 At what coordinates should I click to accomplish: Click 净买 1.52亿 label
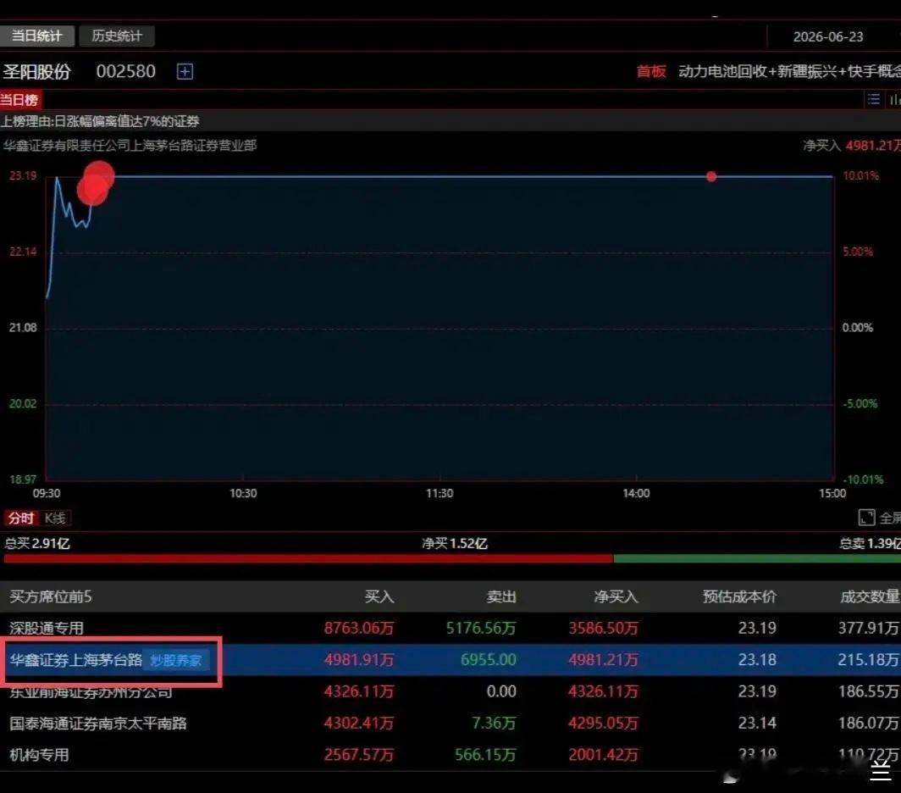455,543
